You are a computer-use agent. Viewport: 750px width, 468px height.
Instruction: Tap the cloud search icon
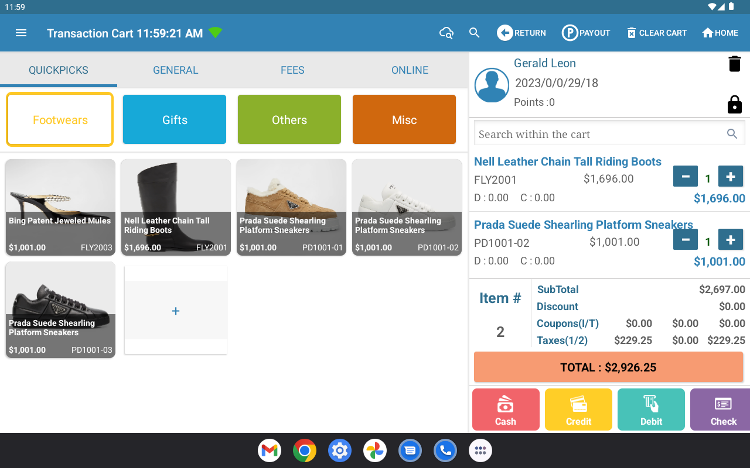(446, 33)
